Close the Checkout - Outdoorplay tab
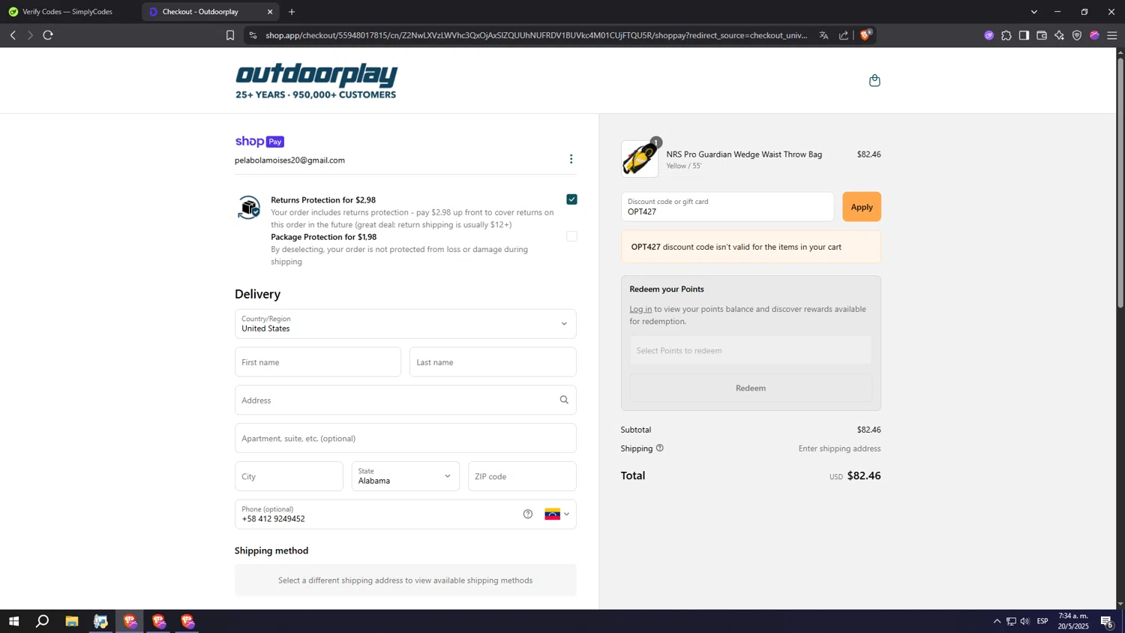 [270, 12]
